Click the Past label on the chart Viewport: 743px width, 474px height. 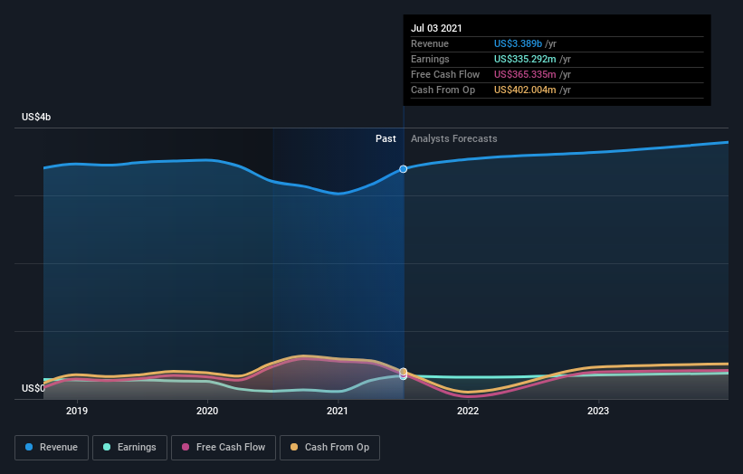point(386,138)
